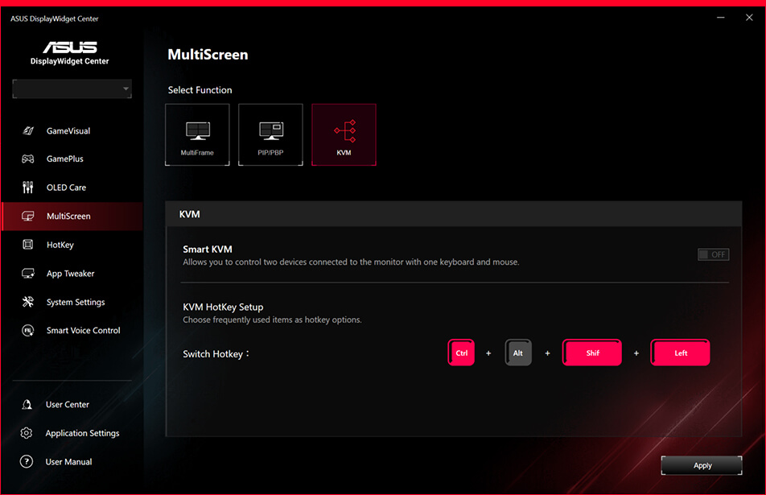Select the PIP/PBP function tile

pyautogui.click(x=270, y=134)
